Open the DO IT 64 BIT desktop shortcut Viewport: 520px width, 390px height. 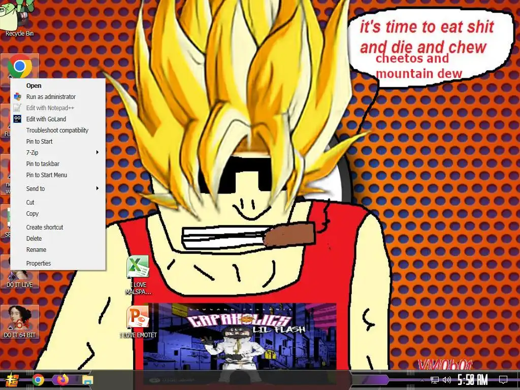[20, 321]
